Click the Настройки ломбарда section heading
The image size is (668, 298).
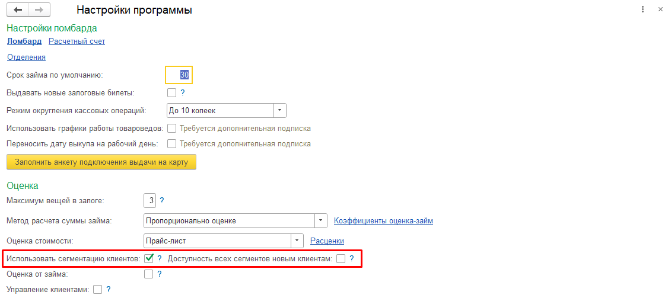click(52, 28)
